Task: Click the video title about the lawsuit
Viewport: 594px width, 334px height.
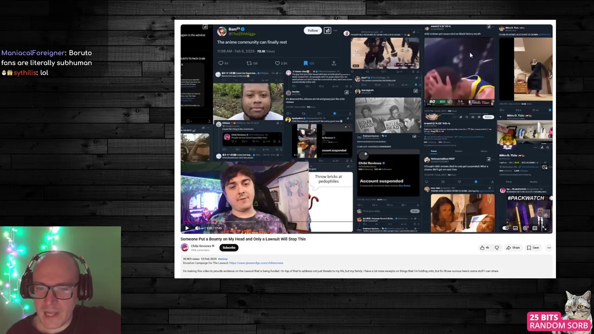Action: pos(243,239)
